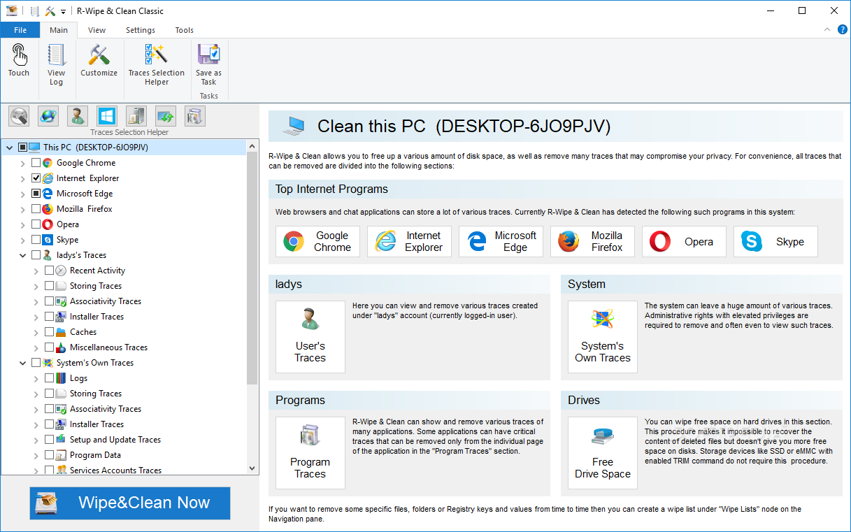The width and height of the screenshot is (851, 532).
Task: Collapse the ladys's Traces tree node
Action: (x=22, y=254)
